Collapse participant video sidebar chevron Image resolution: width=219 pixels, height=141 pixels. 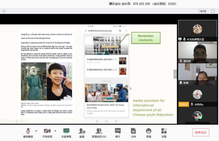tap(175, 74)
